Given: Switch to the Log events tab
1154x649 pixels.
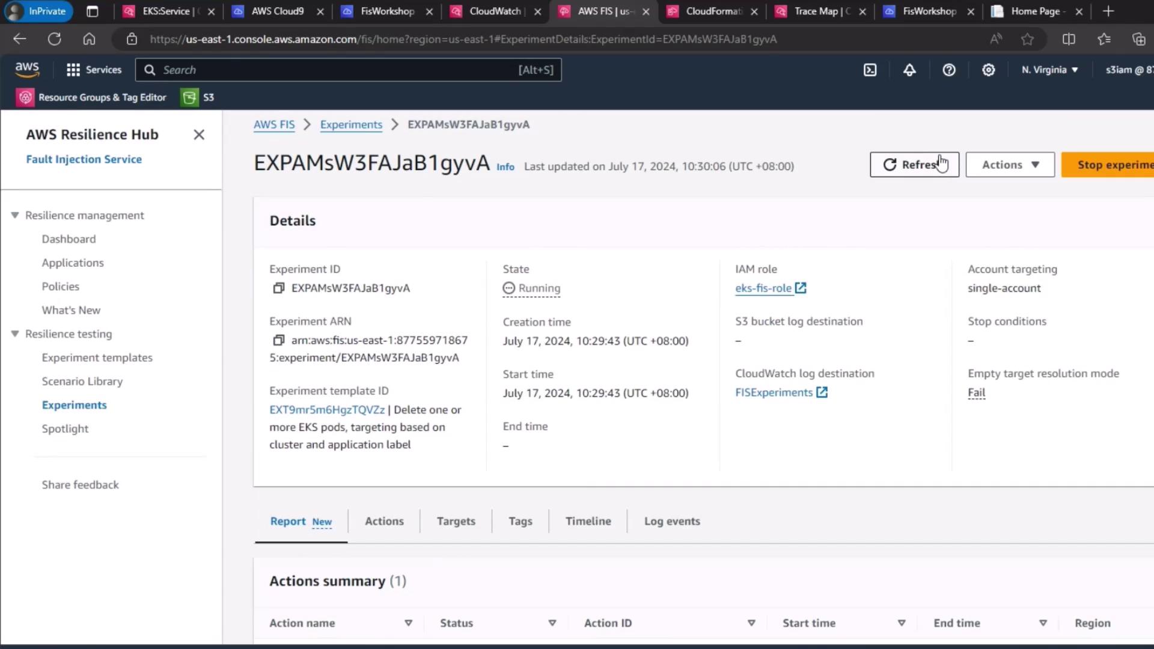Looking at the screenshot, I should coord(671,521).
